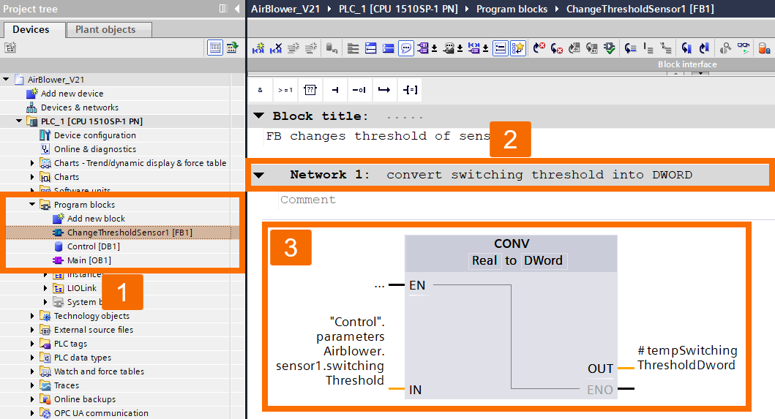Select Control [DB1] block
Viewport: 775px width, 419px height.
tap(94, 246)
